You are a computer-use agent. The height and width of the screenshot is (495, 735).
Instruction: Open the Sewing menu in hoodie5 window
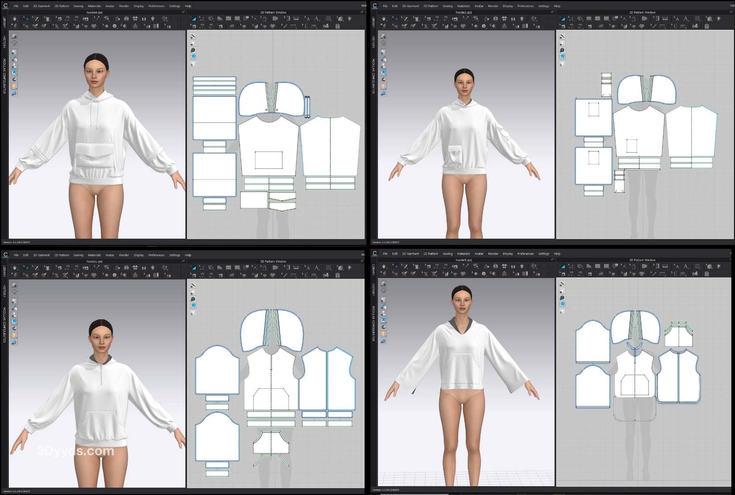(447, 254)
